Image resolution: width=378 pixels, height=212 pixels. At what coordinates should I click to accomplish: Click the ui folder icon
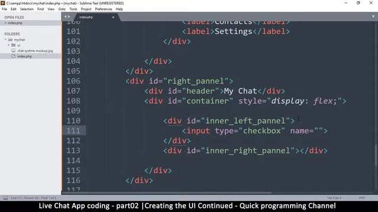click(x=14, y=45)
